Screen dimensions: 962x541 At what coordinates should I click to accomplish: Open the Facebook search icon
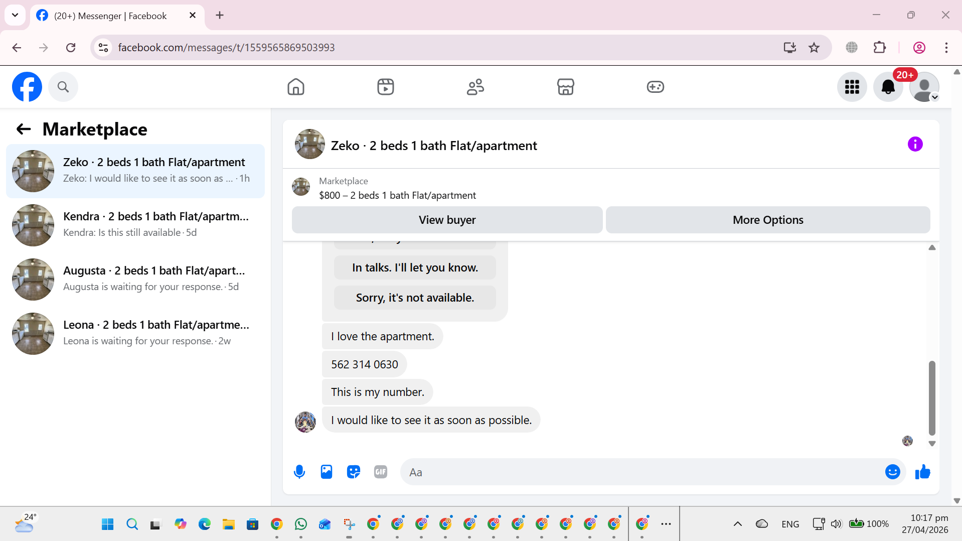tap(63, 87)
